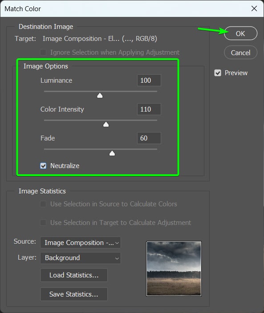Click the Source dropdown chevron arrow
This screenshot has height=313, width=264.
pyautogui.click(x=117, y=243)
